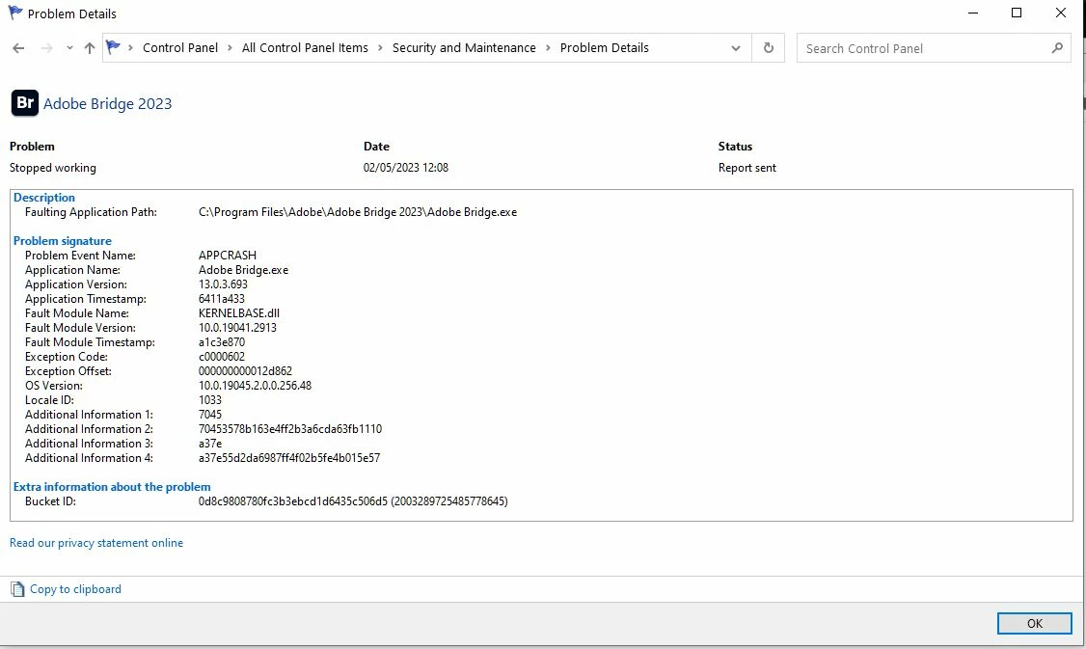Click the Adobe Bridge Br icon
This screenshot has width=1086, height=649.
(25, 103)
